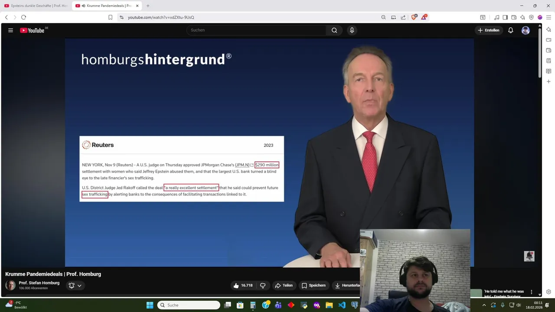Bookmark this page in address bar

click(x=110, y=17)
